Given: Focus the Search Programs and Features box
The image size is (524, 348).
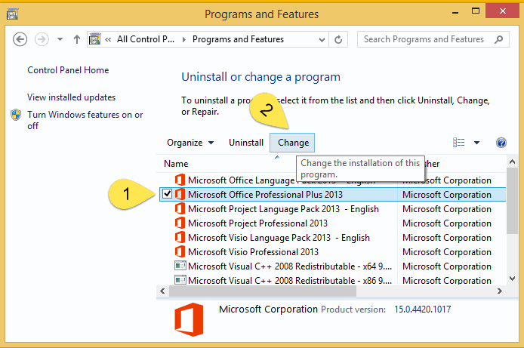Looking at the screenshot, I should click(x=433, y=39).
